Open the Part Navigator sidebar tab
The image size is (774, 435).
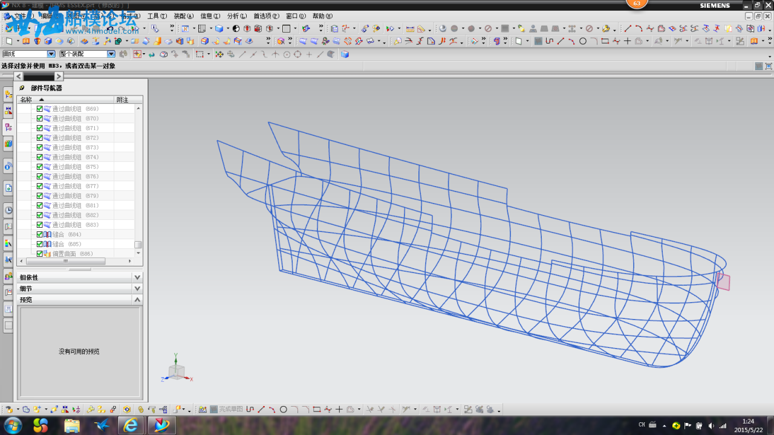pos(8,127)
